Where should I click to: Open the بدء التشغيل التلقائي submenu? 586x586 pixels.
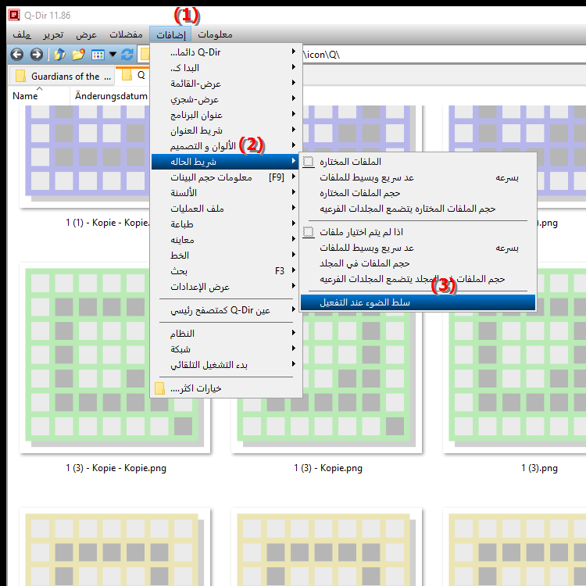[x=226, y=365]
